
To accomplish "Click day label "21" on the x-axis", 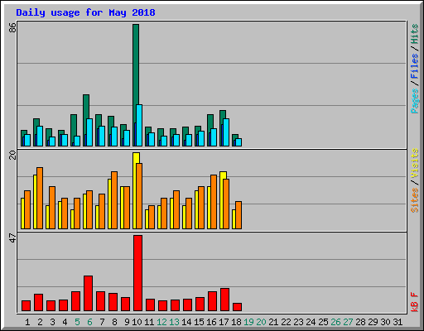I will click(273, 322).
